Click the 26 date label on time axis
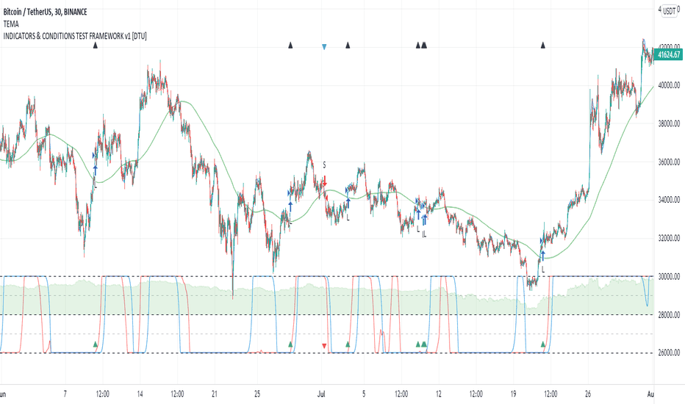685x404 pixels. (588, 394)
